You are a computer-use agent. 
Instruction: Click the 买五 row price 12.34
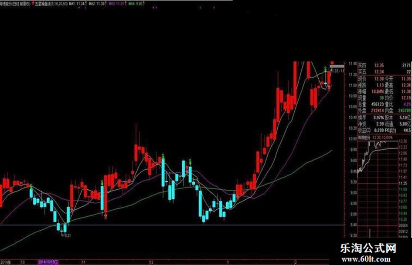pos(379,72)
